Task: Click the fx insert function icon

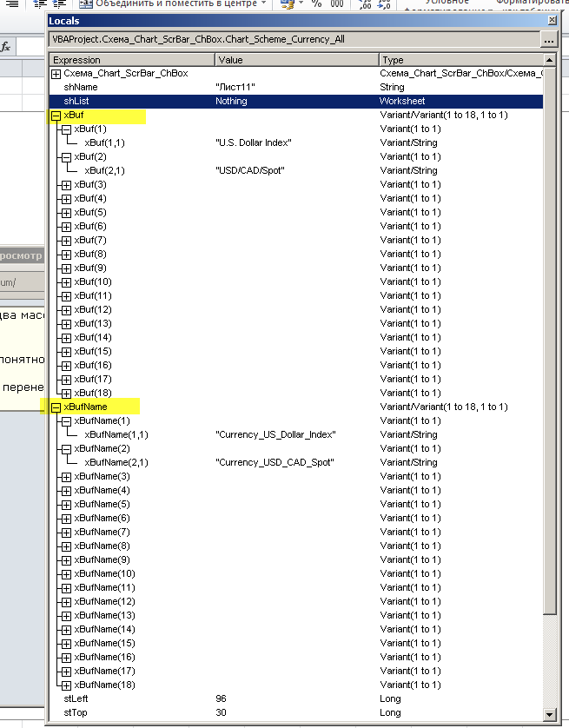Action: [6, 47]
